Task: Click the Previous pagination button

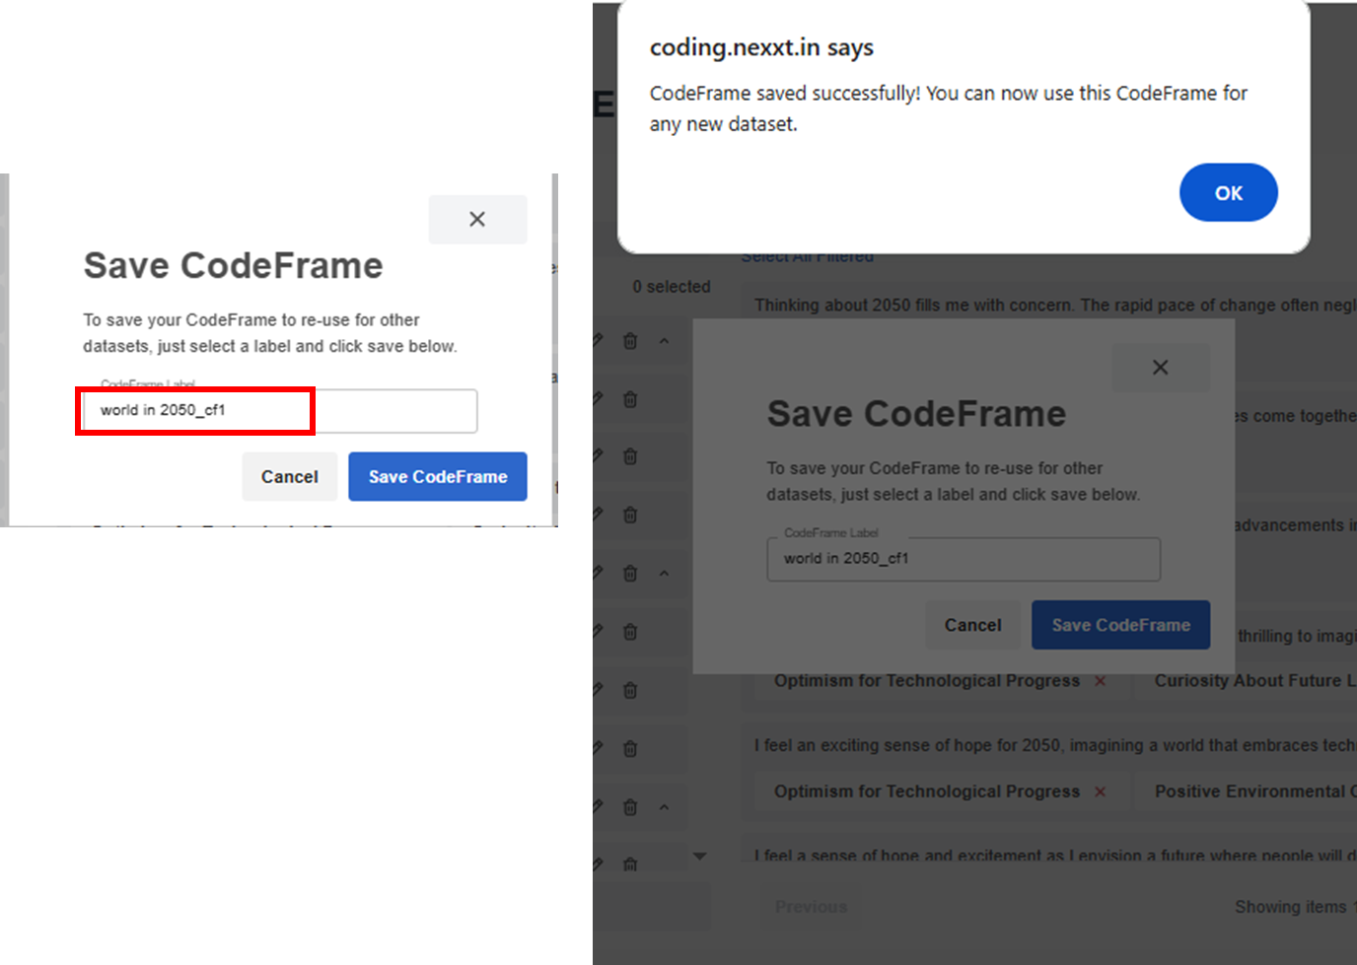Action: pyautogui.click(x=811, y=907)
